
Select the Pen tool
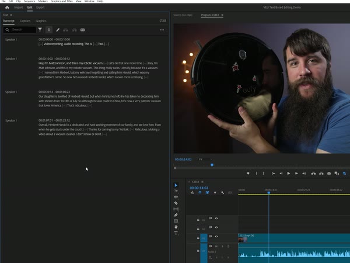click(176, 215)
